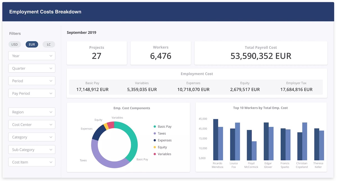
Task: Expand the Cost Center dropdown
Action: pos(32,124)
